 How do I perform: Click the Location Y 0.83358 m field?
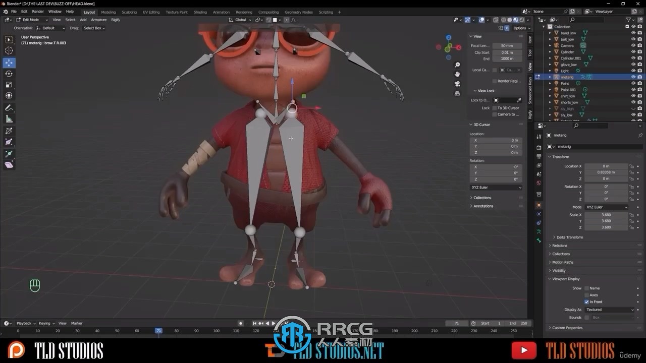(606, 172)
